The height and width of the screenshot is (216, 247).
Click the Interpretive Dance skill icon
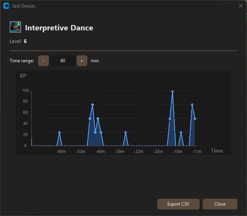tap(15, 27)
